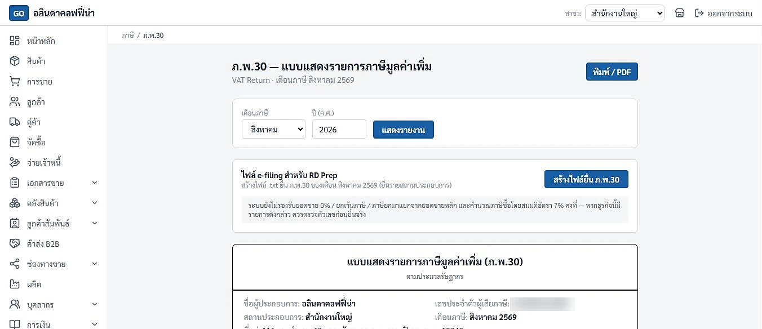Expand the บุคลากร submenu chevron
This screenshot has height=329, width=762.
coord(95,305)
